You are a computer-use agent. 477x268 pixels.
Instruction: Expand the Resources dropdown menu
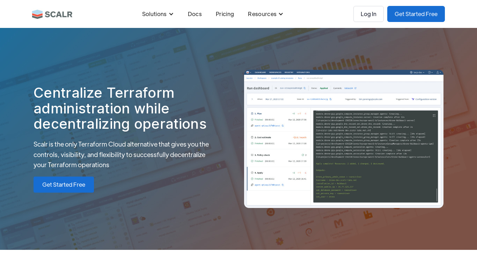(x=265, y=14)
